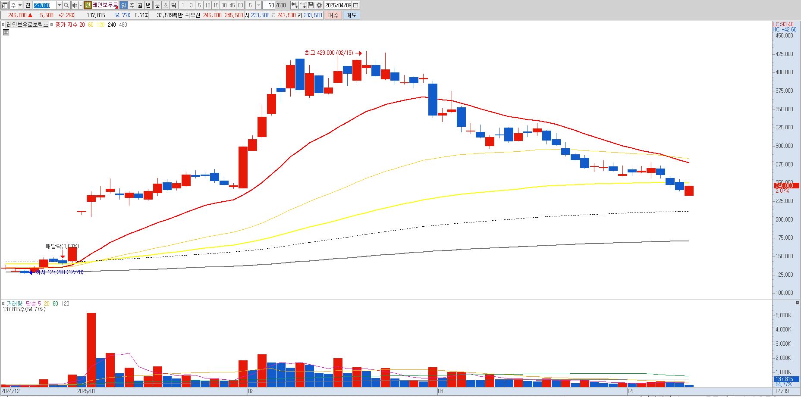Select the second (초) period toggle

[165, 5]
